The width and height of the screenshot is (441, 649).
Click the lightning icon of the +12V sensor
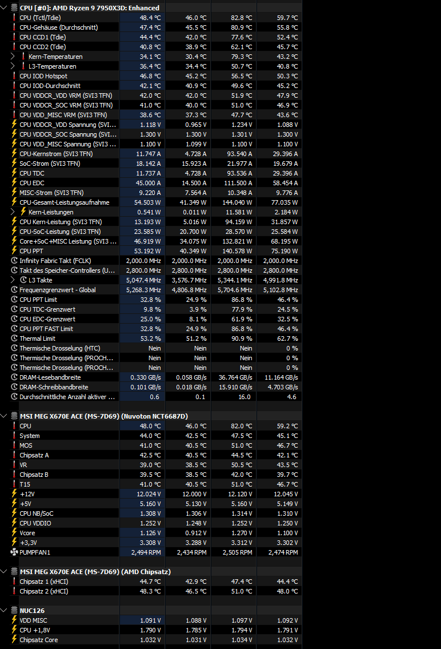[x=14, y=494]
